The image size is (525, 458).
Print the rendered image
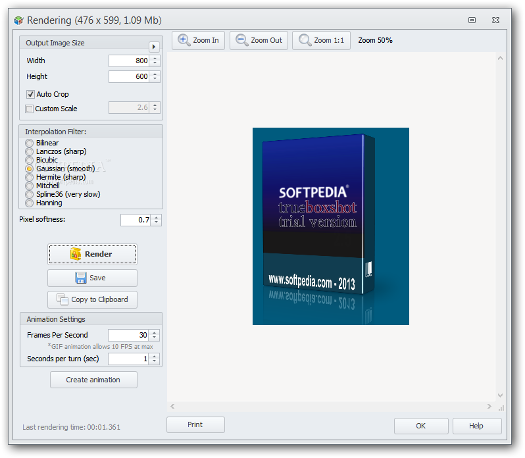[x=195, y=424]
